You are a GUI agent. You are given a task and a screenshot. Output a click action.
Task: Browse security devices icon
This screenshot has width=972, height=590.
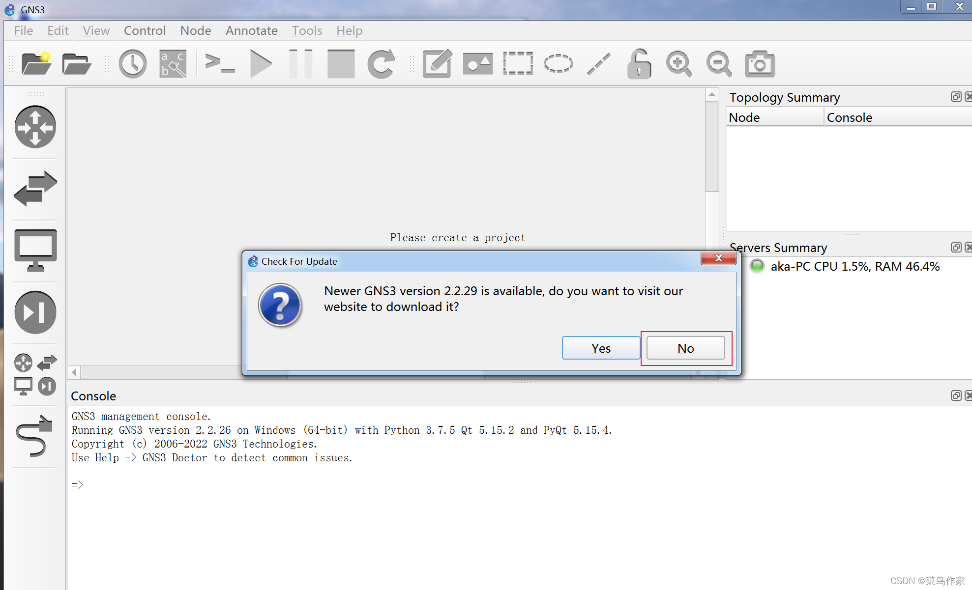[35, 312]
